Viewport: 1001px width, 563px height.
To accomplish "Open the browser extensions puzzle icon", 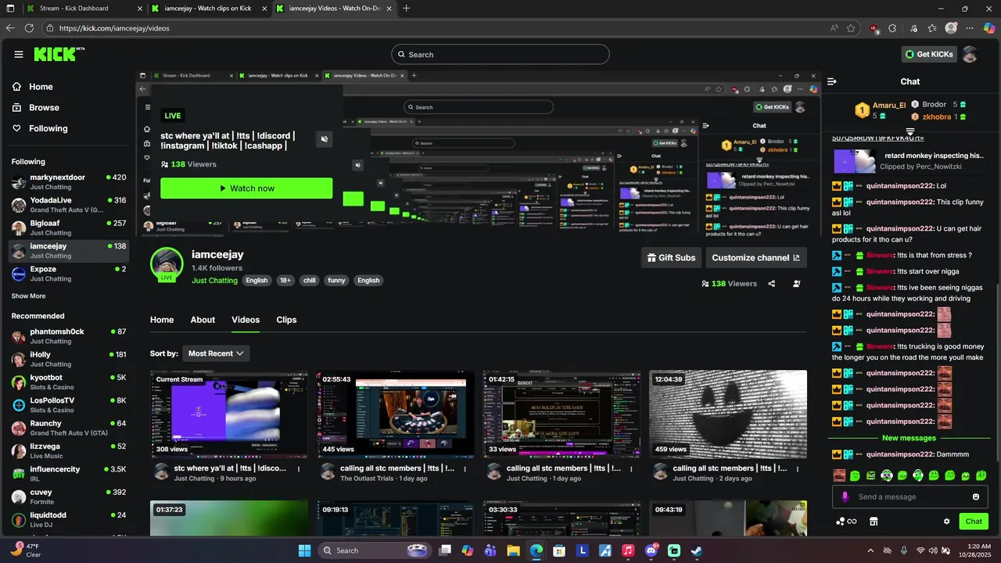I will point(892,28).
